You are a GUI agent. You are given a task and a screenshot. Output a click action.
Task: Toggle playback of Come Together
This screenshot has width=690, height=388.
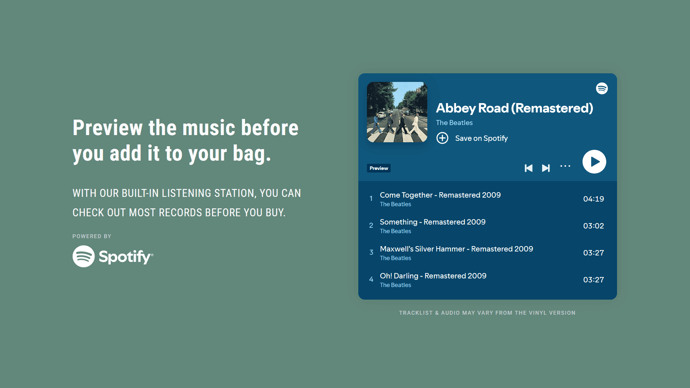pyautogui.click(x=594, y=162)
